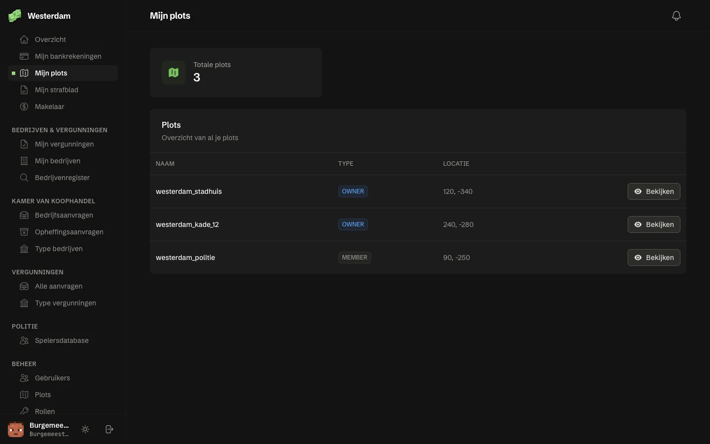The width and height of the screenshot is (710, 444).
Task: Click Bekijken for westerdam_politie
Action: [654, 258]
